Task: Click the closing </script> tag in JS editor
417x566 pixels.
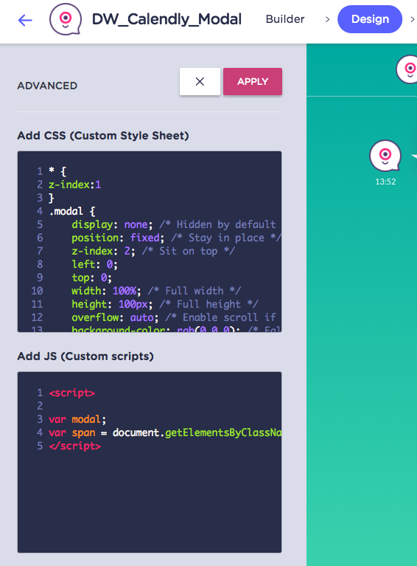Action: pyautogui.click(x=74, y=446)
